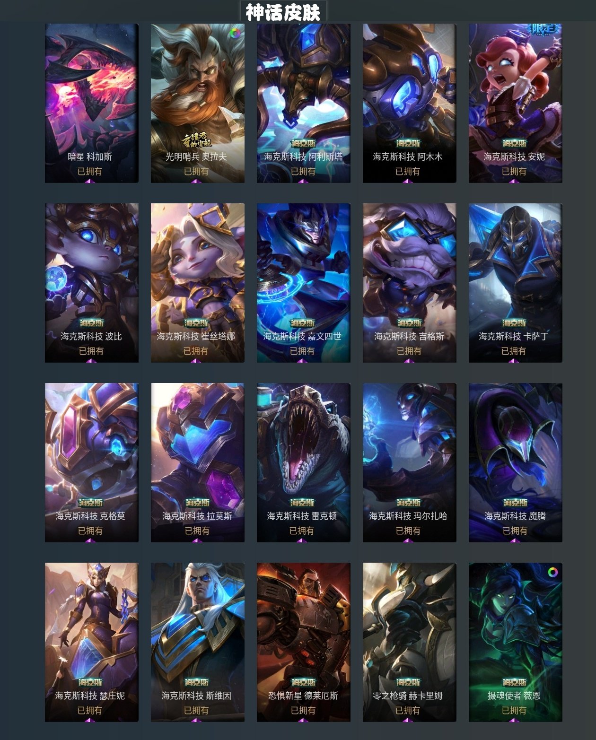Click the 已拥有 label on 海克斯科技 雷克顿

point(302,531)
